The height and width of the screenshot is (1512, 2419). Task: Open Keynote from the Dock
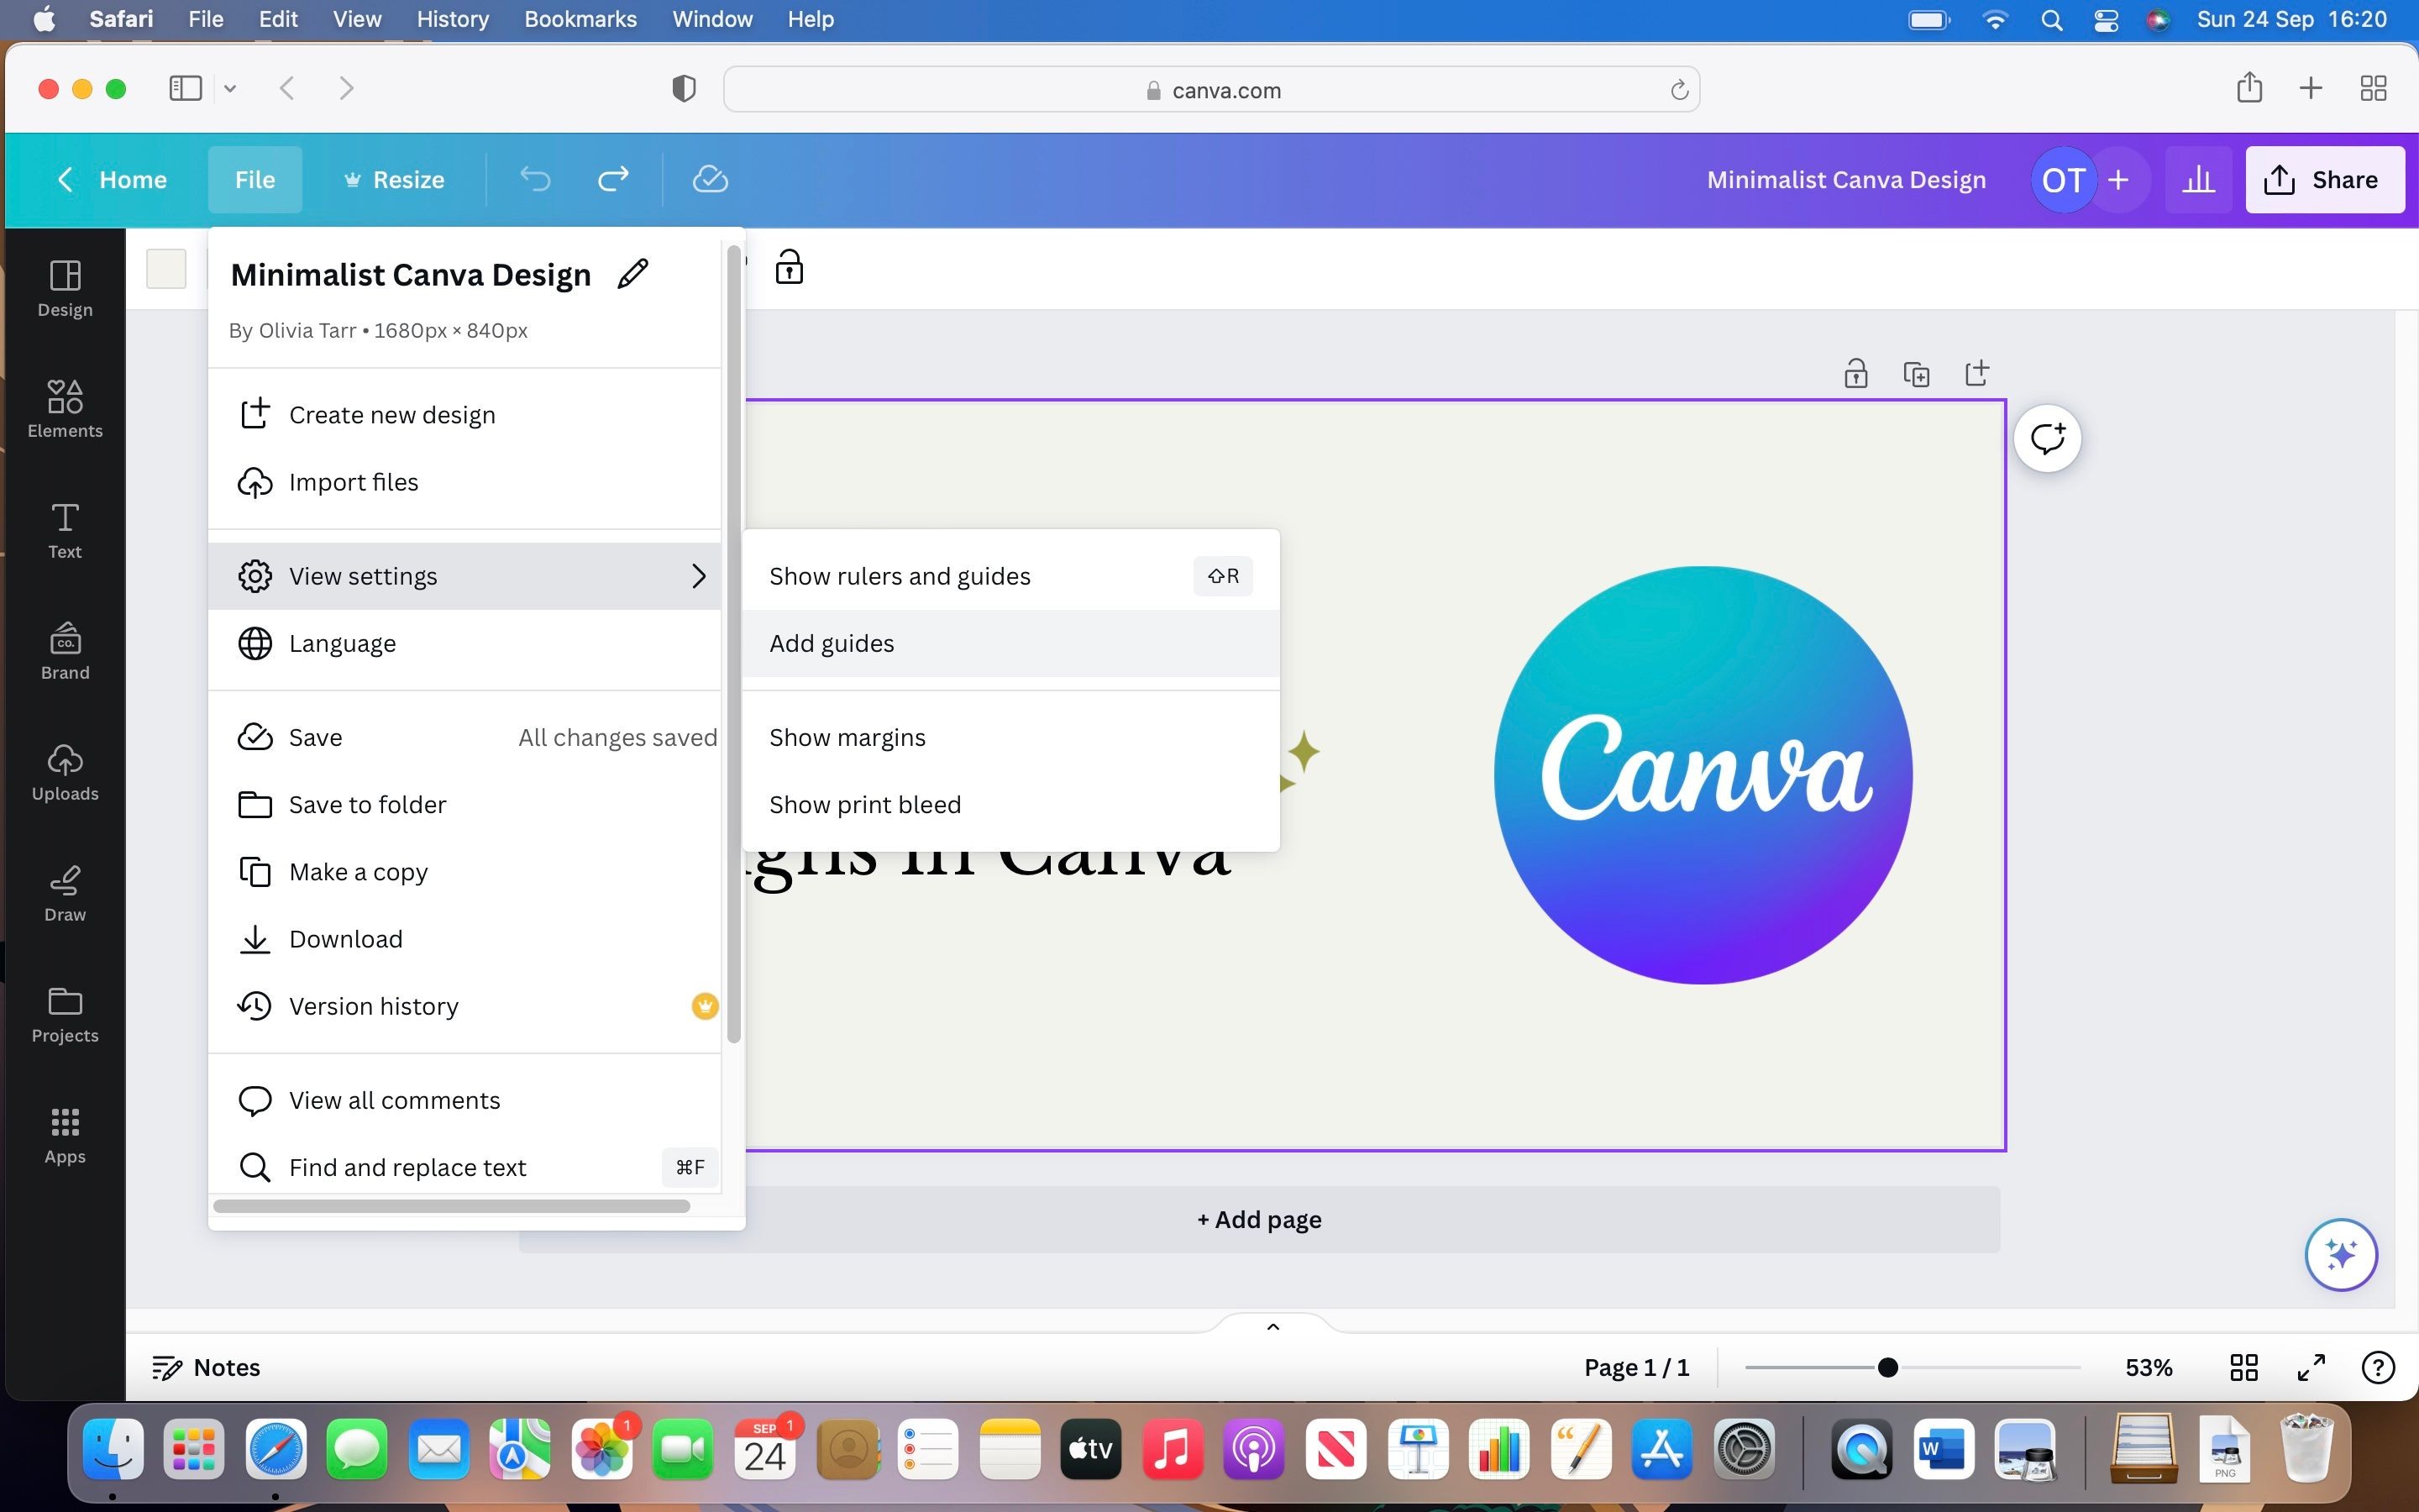coord(1418,1449)
